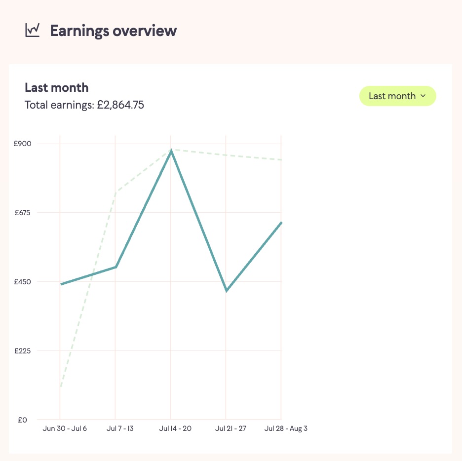Click the solid line endpoint at Jul 28 - Aug 3

(x=281, y=223)
